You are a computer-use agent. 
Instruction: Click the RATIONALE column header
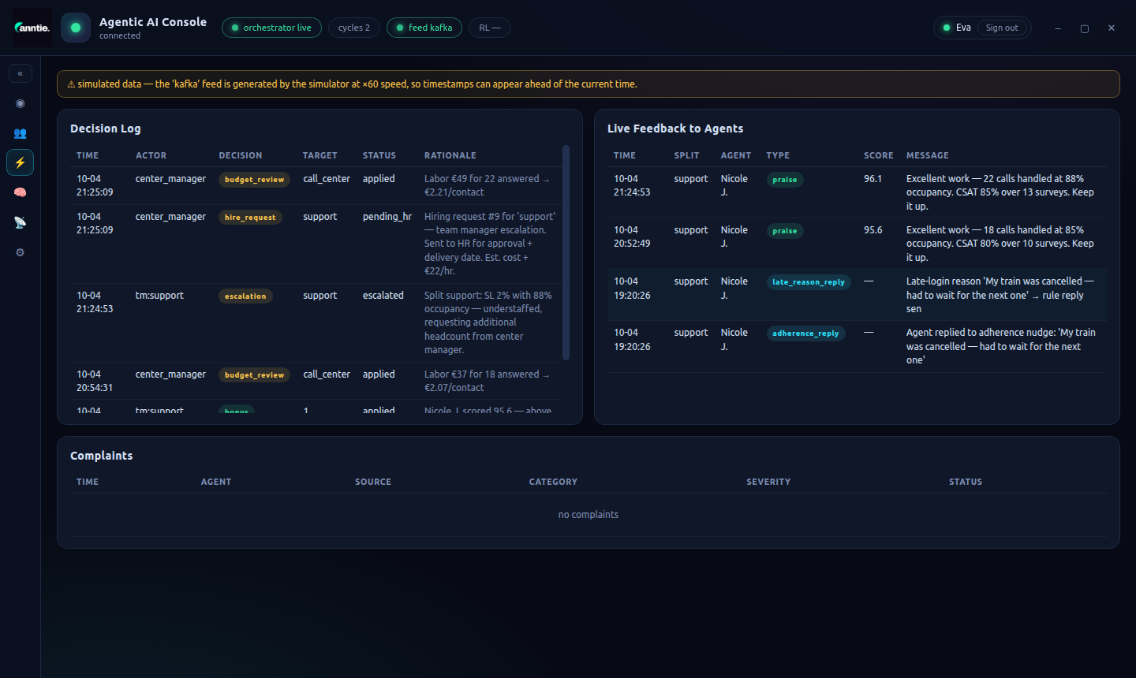click(x=450, y=156)
